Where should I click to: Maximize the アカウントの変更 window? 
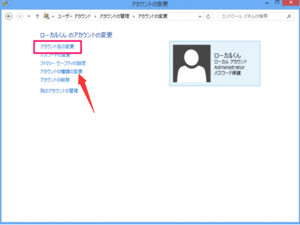pyautogui.click(x=277, y=2)
